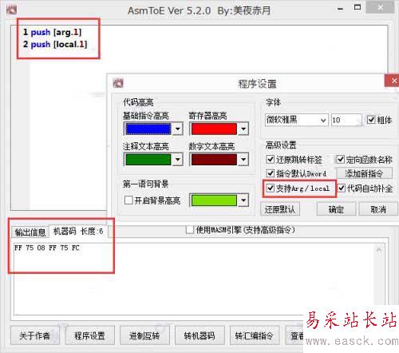Toggle 指令默认Dword checkbox
The height and width of the screenshot is (353, 399).
click(271, 173)
